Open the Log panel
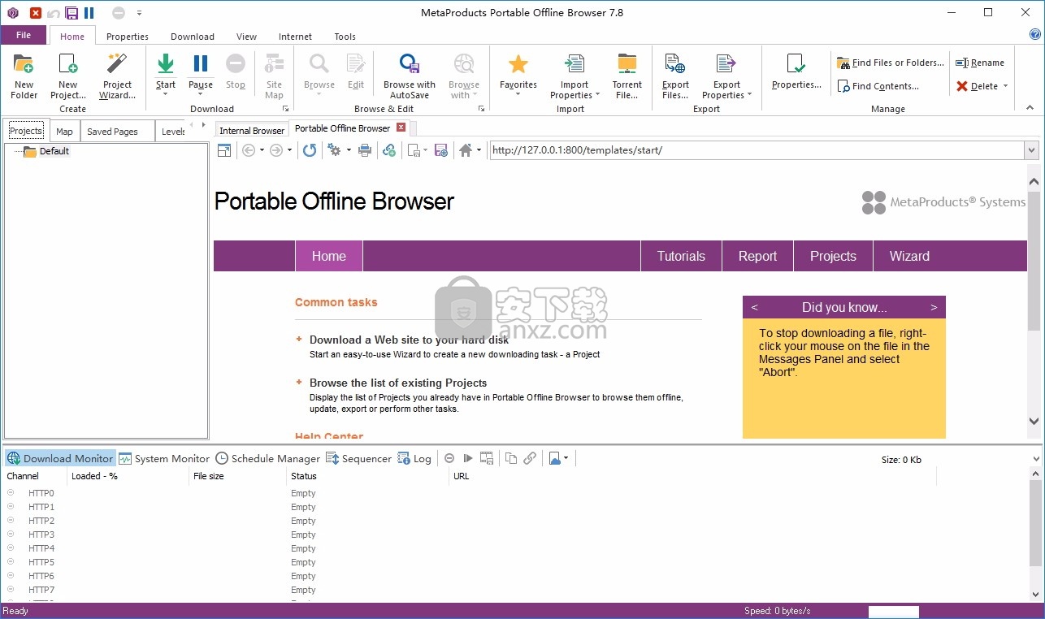The width and height of the screenshot is (1045, 619). [x=414, y=458]
